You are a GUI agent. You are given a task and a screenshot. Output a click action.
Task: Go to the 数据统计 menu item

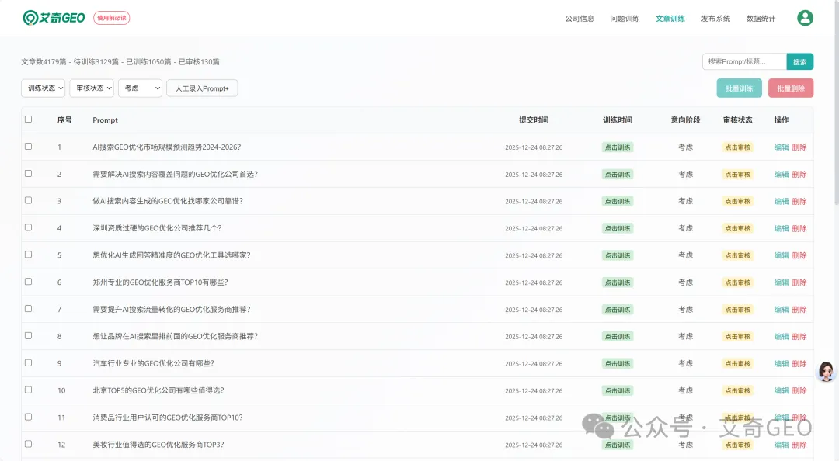[x=761, y=19]
